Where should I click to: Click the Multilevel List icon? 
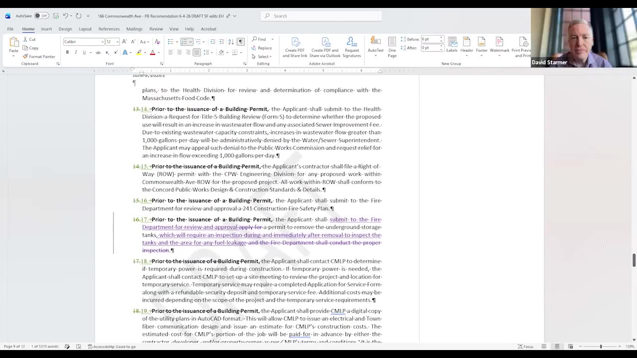[198, 42]
